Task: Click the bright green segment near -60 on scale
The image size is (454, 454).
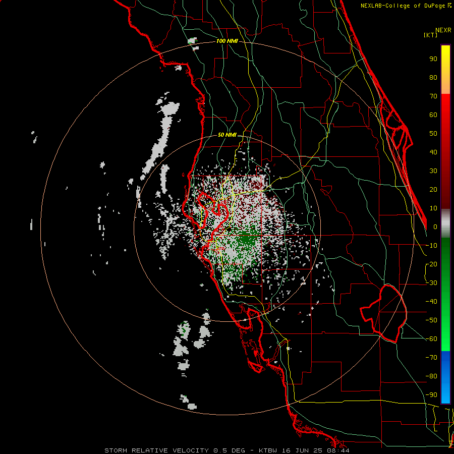Action: (x=445, y=339)
